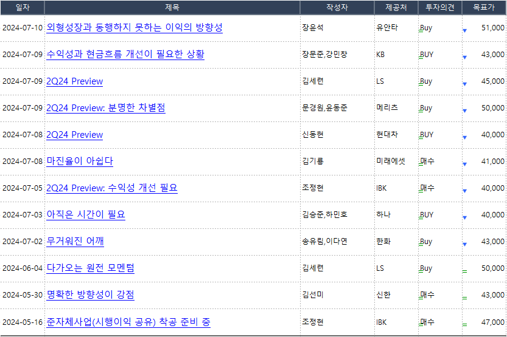
Task: Select date cell '2024-05-30'
Action: coord(23,295)
